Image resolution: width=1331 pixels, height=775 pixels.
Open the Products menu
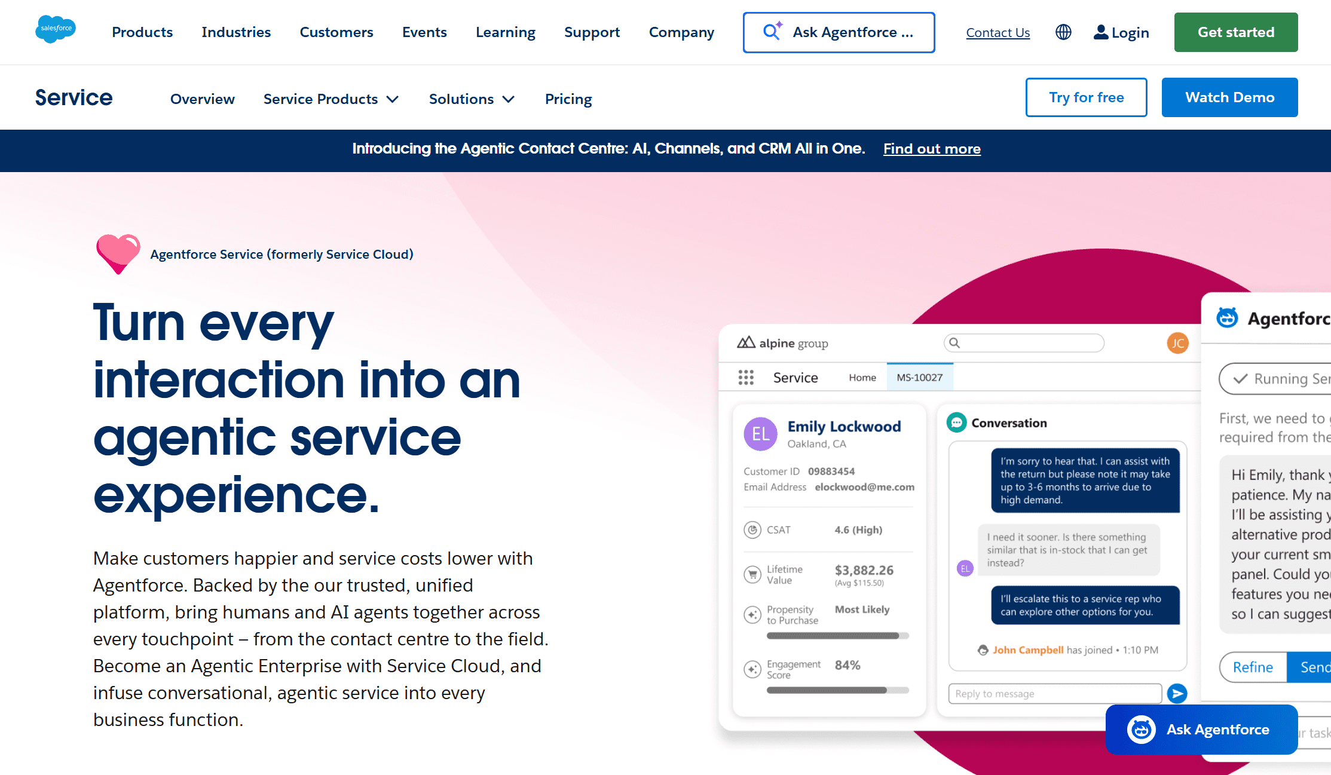[142, 32]
